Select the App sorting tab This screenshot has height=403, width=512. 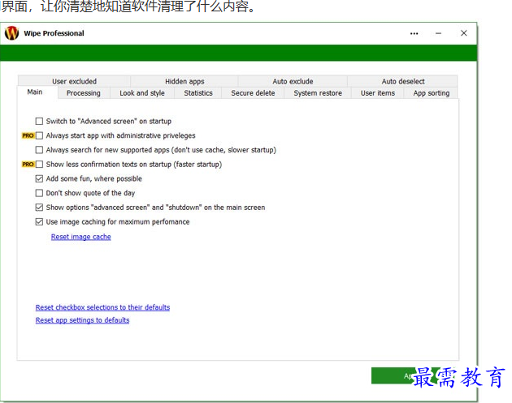[x=432, y=93]
